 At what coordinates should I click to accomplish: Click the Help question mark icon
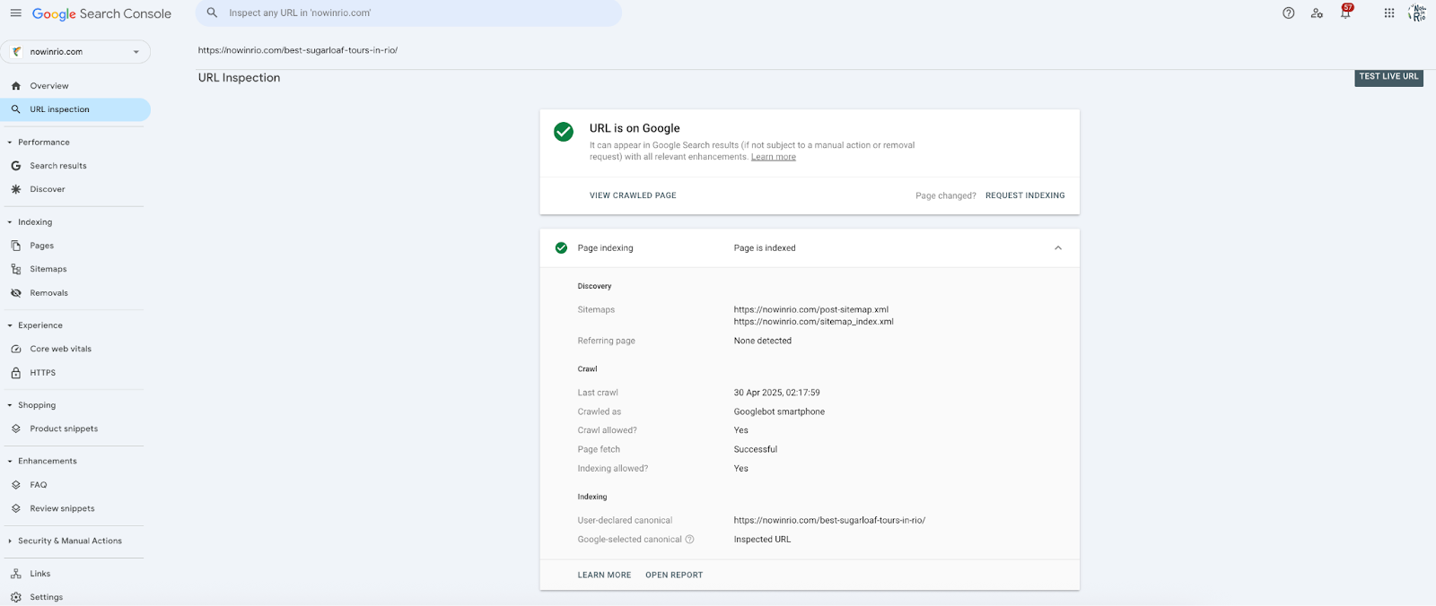point(1288,13)
